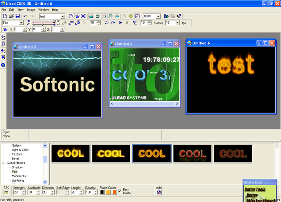
Task: Open a file with the folder icon
Action: point(11,16)
